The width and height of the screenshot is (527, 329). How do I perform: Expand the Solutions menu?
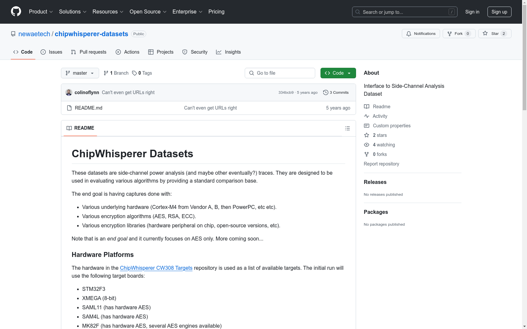tap(73, 12)
